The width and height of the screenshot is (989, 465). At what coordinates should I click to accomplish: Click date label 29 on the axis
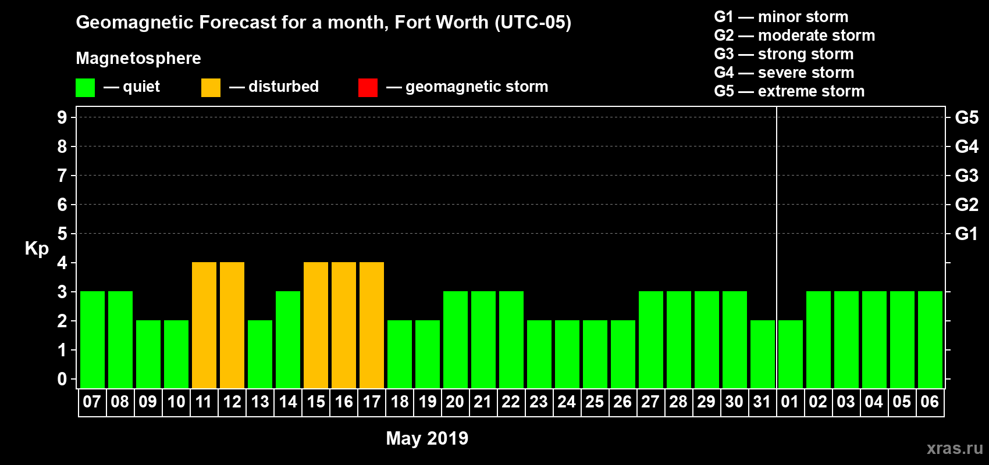(706, 402)
